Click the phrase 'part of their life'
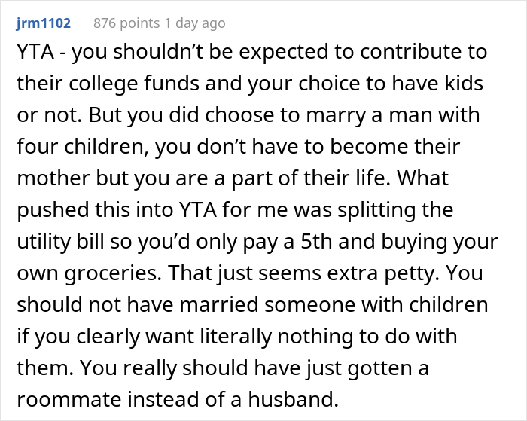527x421 pixels. point(308,178)
